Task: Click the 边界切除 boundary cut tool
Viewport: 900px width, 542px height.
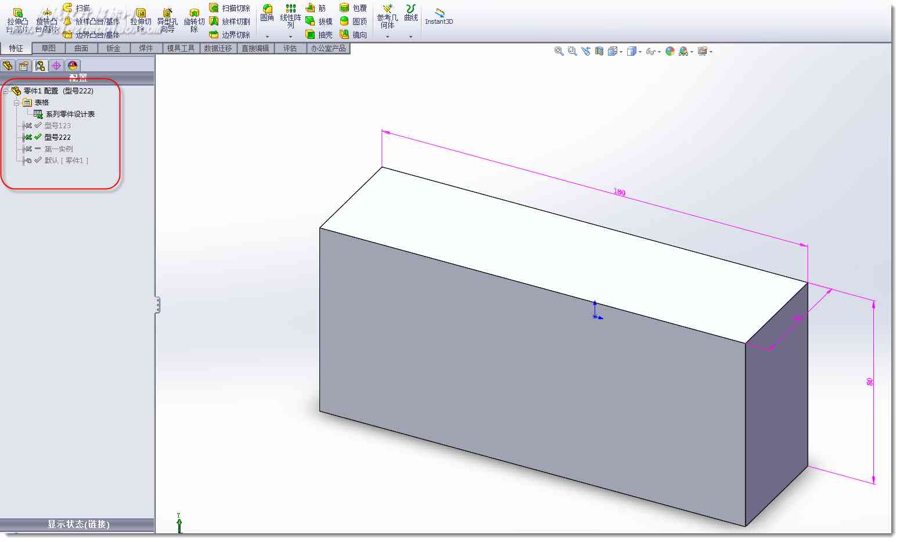Action: [230, 35]
